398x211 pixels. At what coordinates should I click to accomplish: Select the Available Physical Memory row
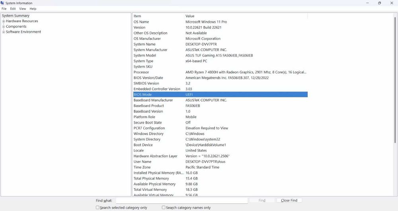220,184
